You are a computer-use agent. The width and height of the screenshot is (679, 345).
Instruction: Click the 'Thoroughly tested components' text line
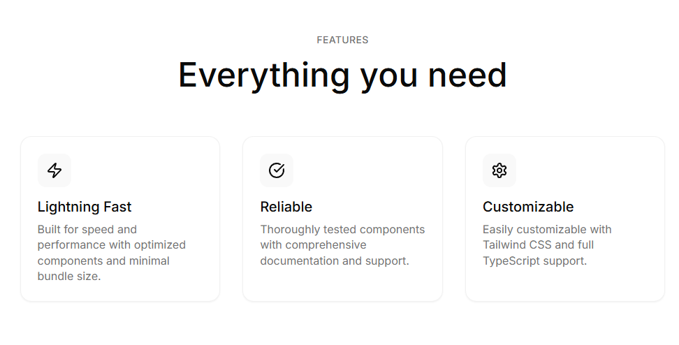(342, 229)
